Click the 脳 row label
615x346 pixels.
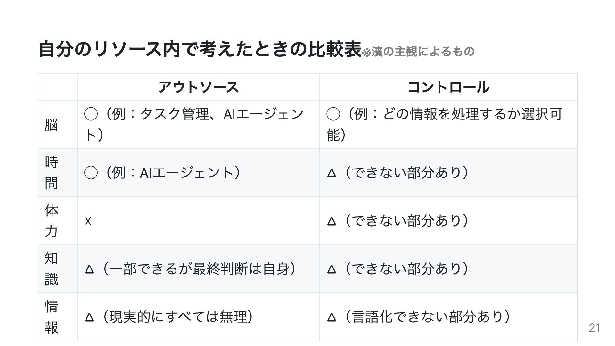(x=51, y=125)
